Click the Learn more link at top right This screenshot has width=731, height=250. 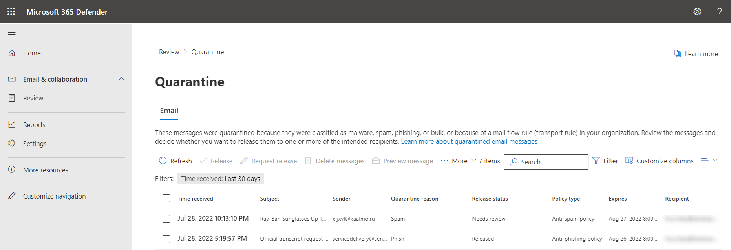click(x=701, y=54)
